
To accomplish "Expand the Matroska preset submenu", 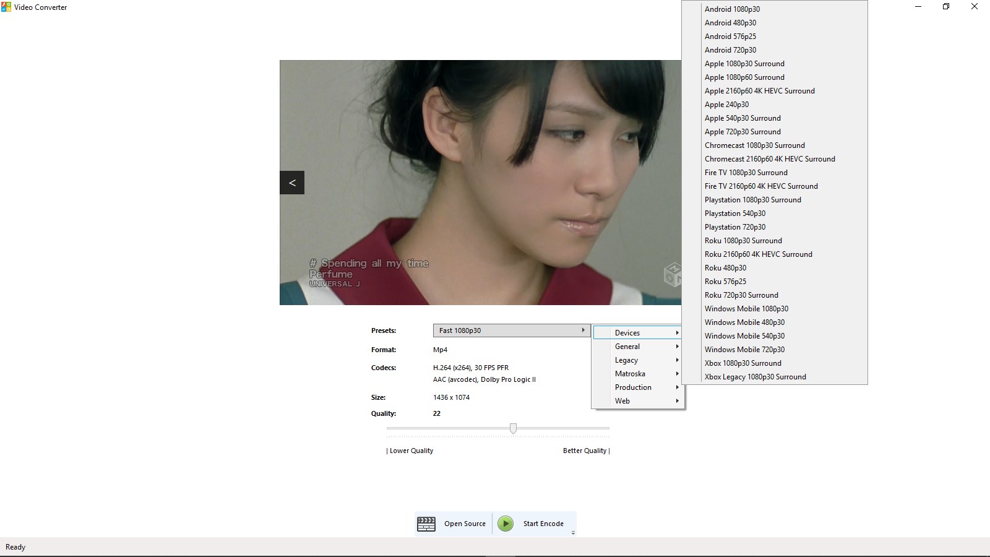I will coord(638,374).
